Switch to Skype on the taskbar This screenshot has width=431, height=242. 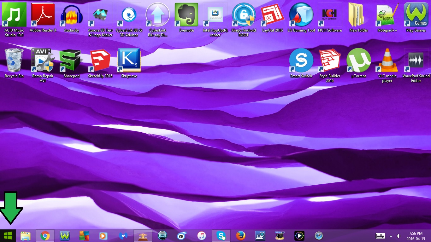(221, 236)
